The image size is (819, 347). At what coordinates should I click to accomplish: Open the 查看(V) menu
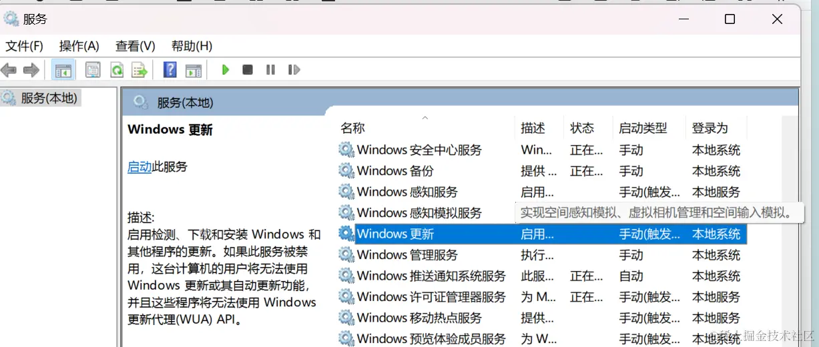[135, 46]
